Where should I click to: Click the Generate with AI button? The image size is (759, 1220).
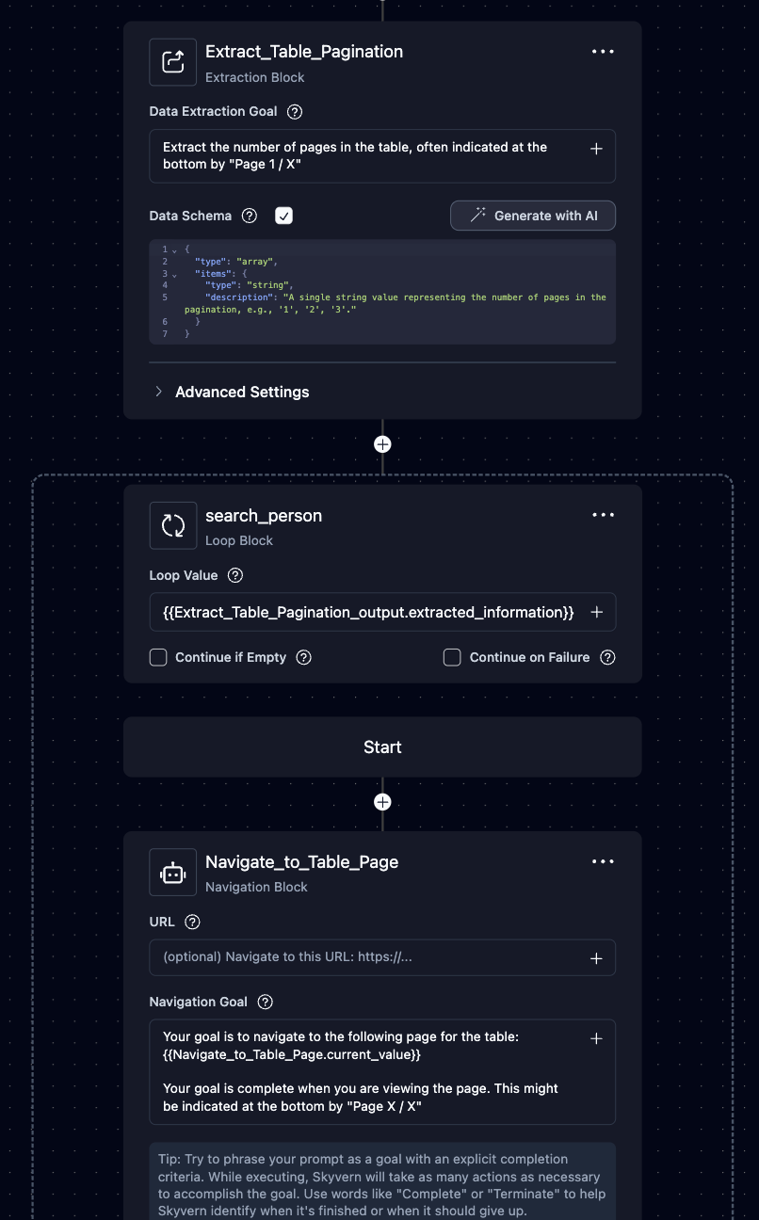[x=533, y=216]
